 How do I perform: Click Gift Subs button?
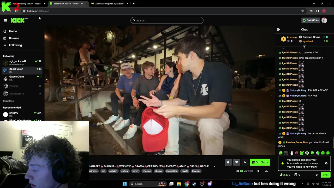tap(260, 162)
